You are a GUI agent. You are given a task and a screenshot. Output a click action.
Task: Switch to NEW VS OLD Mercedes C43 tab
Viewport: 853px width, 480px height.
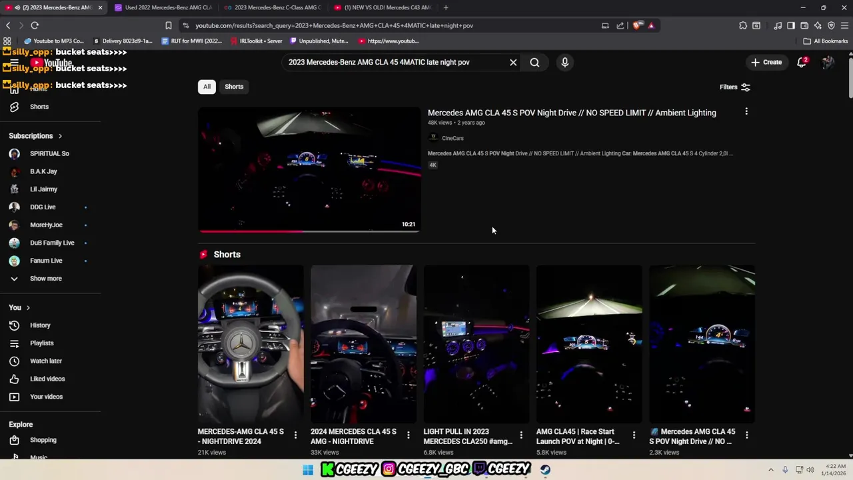383,7
